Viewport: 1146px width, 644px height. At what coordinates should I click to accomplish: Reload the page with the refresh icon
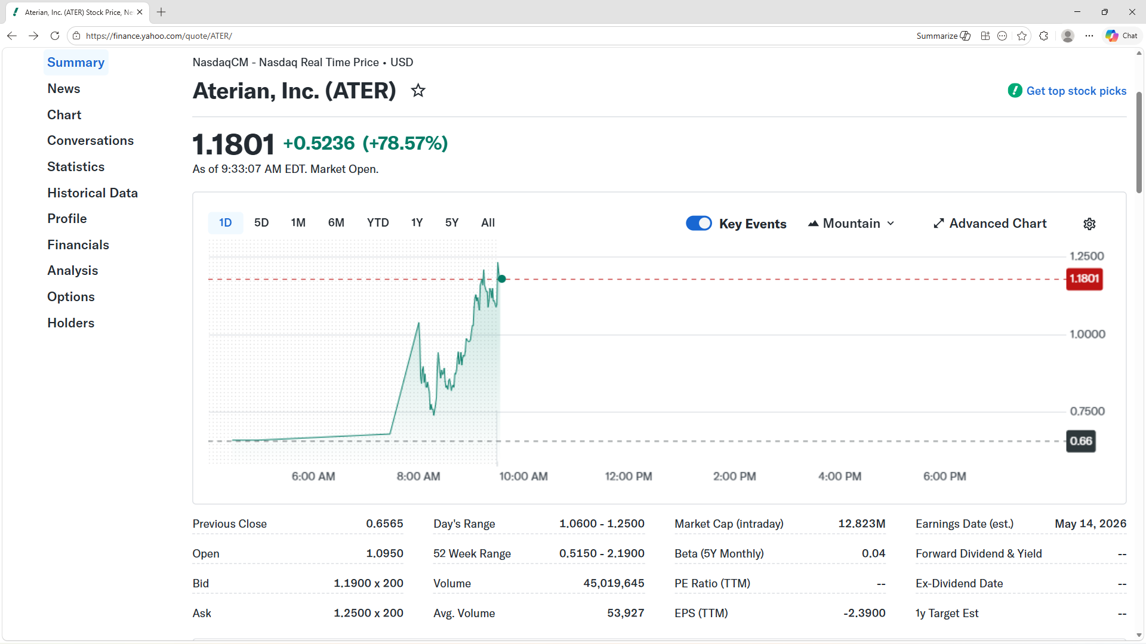(54, 36)
